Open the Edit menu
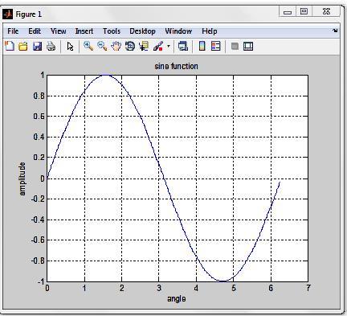 [35, 31]
